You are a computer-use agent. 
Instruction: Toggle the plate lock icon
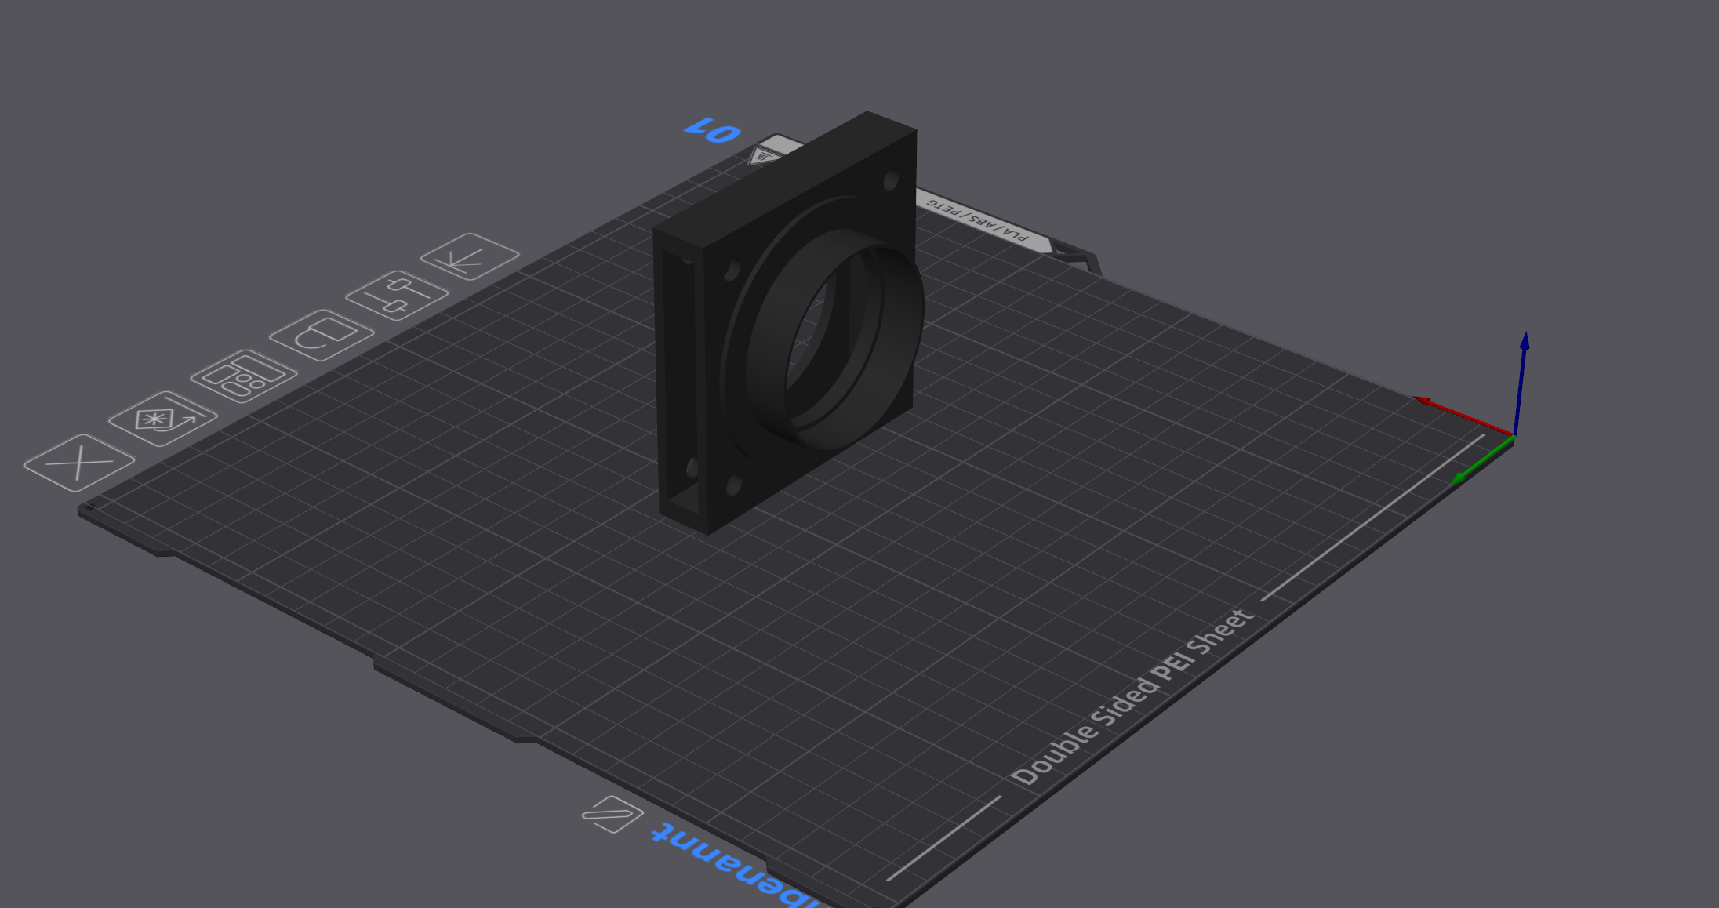point(322,335)
